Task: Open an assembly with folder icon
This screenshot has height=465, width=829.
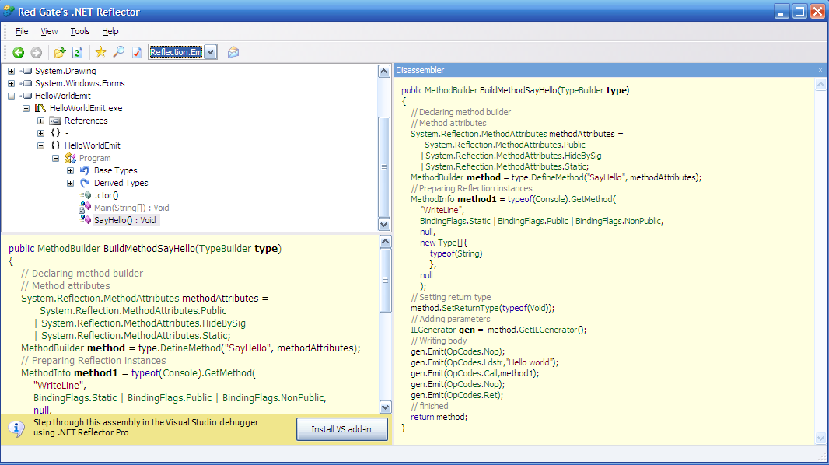Action: click(60, 52)
